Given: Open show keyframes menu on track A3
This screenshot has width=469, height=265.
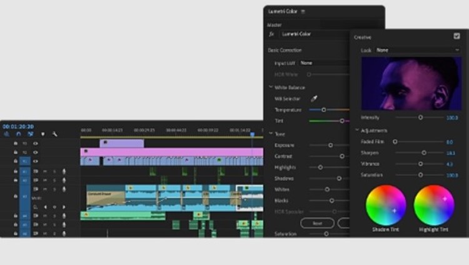Looking at the screenshot, I should [x=36, y=207].
